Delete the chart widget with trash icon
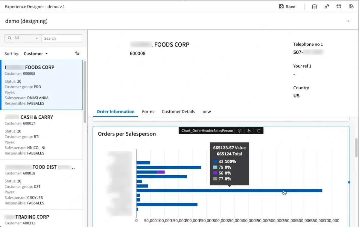 [x=259, y=131]
